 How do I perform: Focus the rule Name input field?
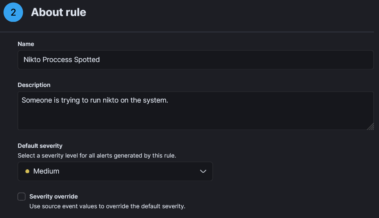196,60
